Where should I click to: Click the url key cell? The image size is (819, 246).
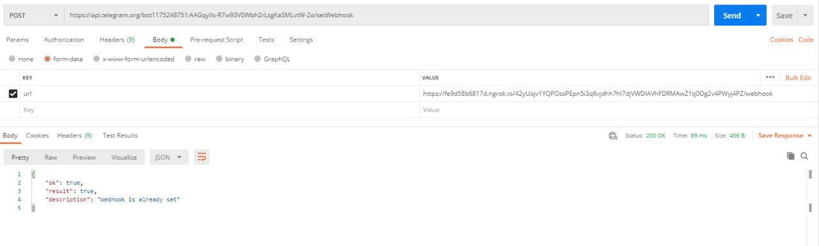click(x=219, y=94)
